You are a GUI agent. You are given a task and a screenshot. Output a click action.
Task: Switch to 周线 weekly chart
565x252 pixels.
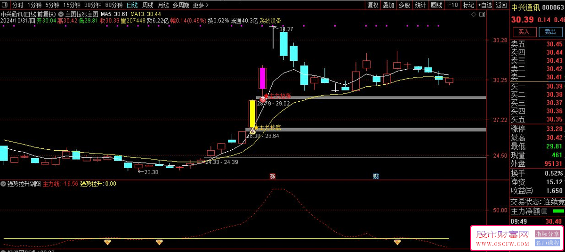148,5
